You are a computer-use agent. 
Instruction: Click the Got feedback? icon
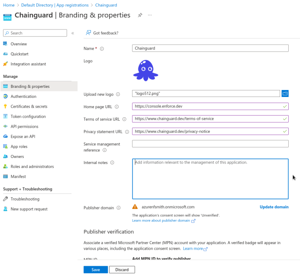click(x=88, y=33)
